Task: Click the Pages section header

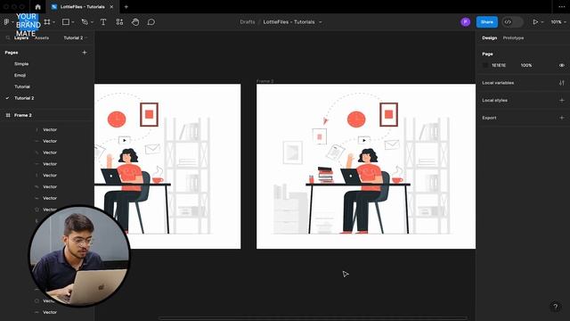Action: coord(12,53)
